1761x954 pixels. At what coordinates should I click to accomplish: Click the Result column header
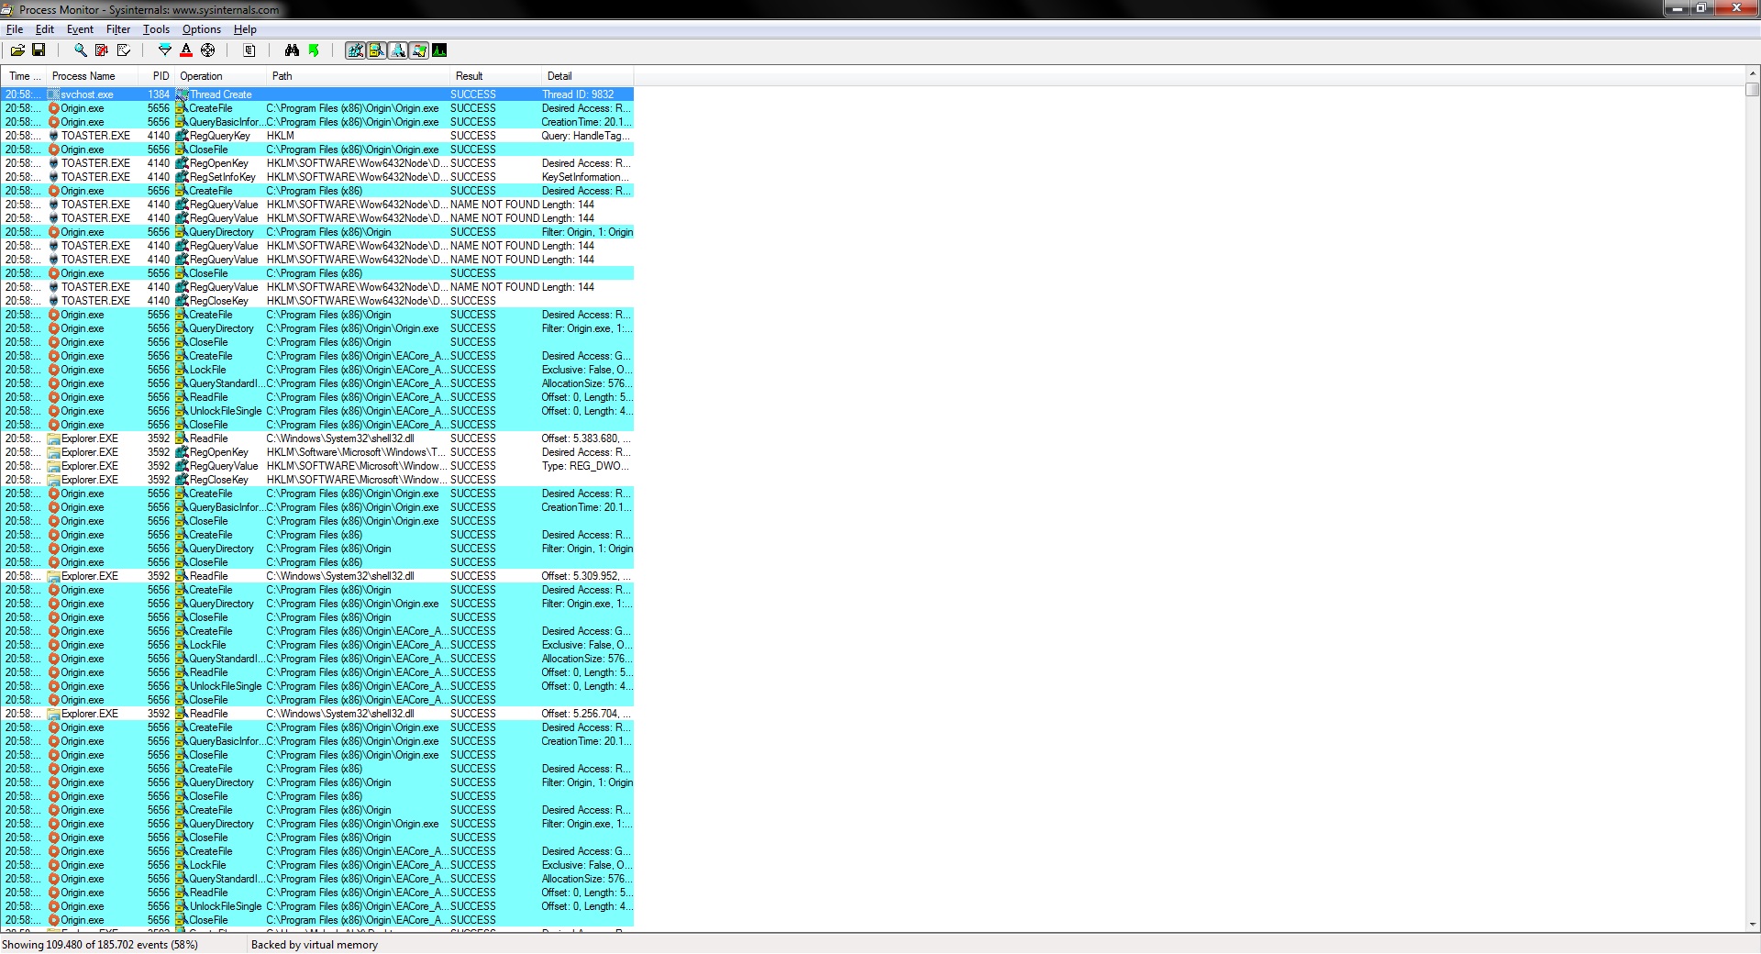click(x=495, y=76)
